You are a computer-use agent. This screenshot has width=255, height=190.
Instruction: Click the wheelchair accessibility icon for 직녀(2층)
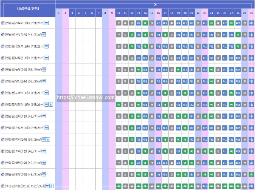pyautogui.click(x=48, y=139)
